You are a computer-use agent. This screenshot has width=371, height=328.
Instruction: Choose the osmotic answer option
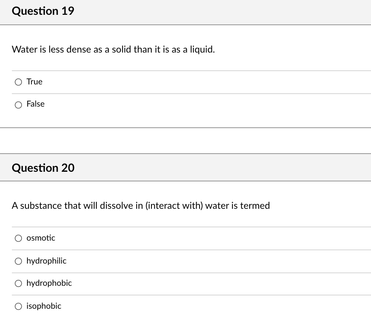(x=18, y=238)
